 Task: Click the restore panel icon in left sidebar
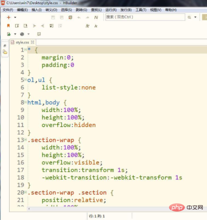pyautogui.click(x=5, y=46)
